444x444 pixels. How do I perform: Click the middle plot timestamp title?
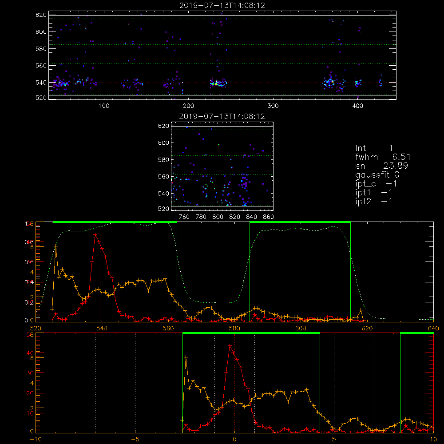(x=222, y=116)
